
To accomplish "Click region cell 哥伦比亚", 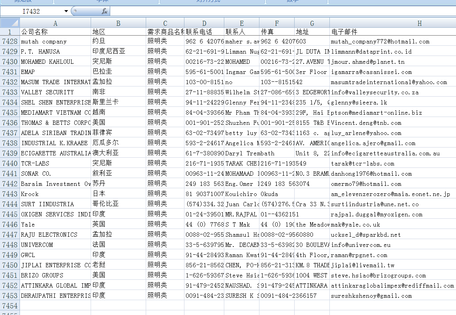I will pyautogui.click(x=118, y=204).
